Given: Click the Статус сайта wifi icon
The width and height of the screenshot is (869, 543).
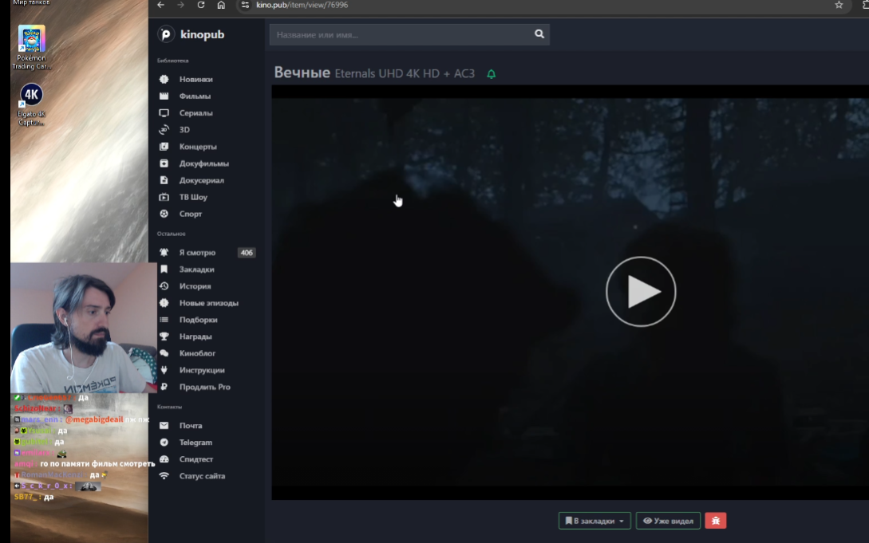Looking at the screenshot, I should point(164,476).
